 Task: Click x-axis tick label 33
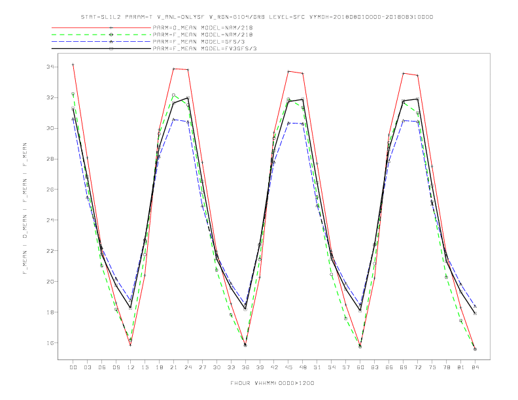(232, 367)
